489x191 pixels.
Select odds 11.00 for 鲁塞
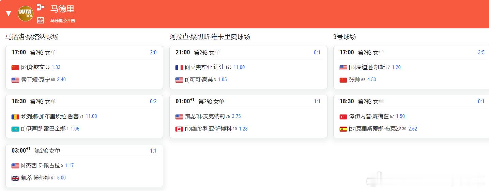pos(91,116)
